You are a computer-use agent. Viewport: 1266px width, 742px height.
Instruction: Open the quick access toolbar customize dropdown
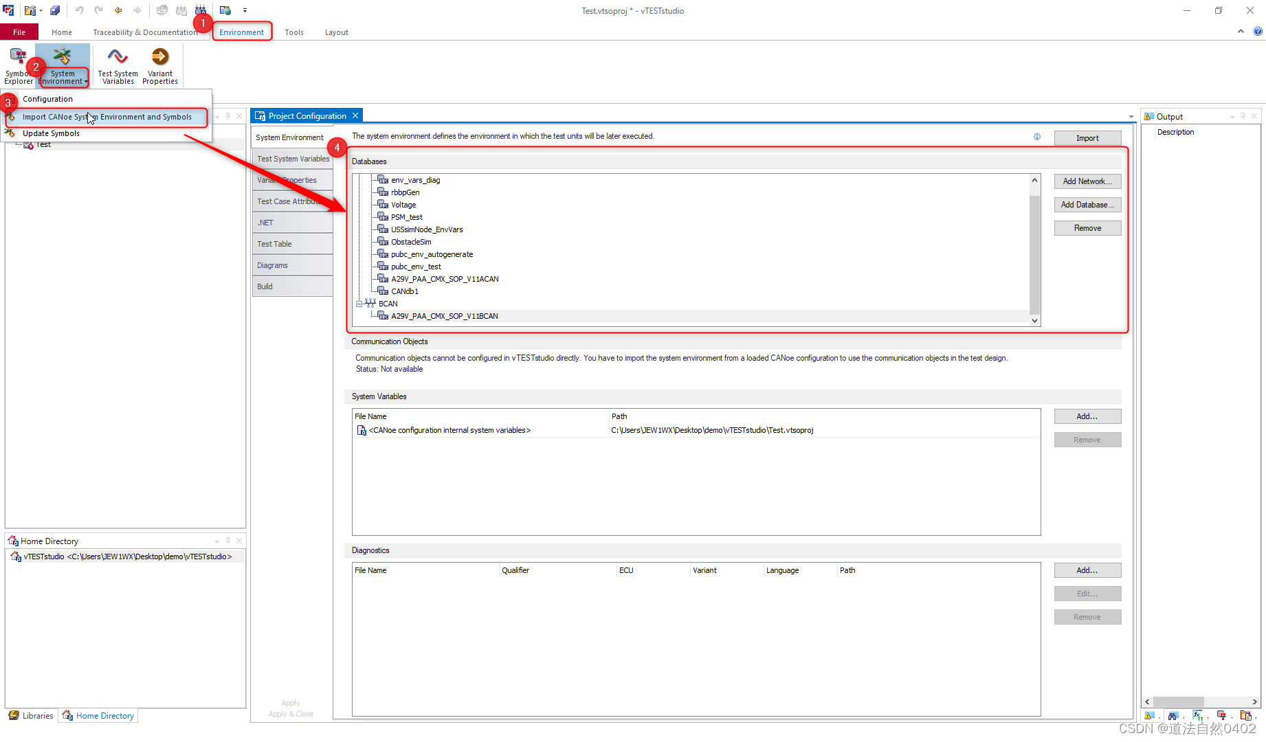(x=245, y=10)
